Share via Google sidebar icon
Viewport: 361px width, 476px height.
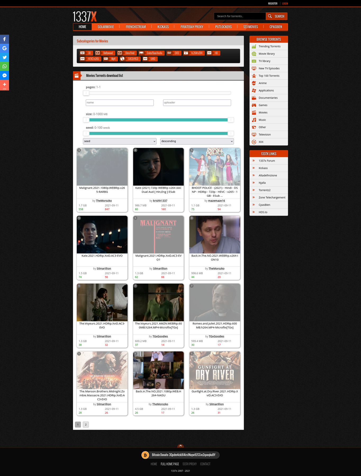4,48
